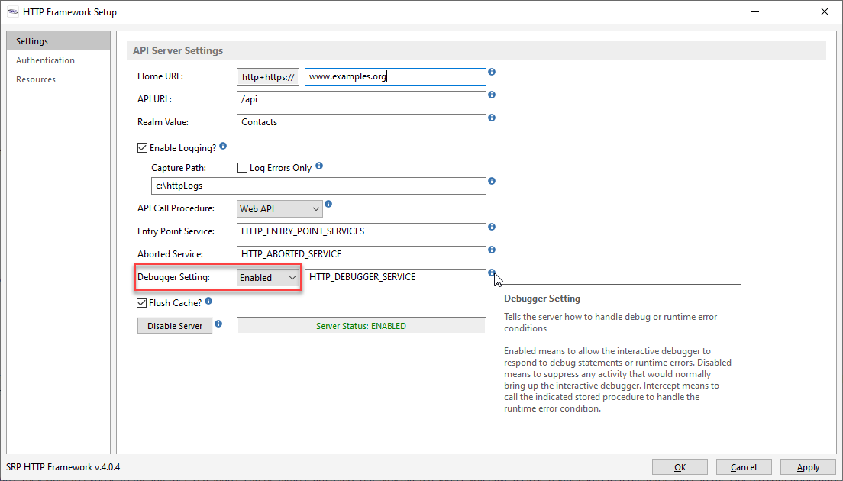This screenshot has height=481, width=843.
Task: Click the Capture Path: label
Action: pyautogui.click(x=179, y=168)
